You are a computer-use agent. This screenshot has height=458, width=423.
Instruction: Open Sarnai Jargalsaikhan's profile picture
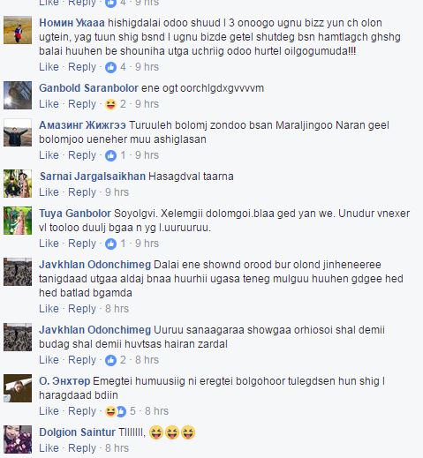pos(18,184)
